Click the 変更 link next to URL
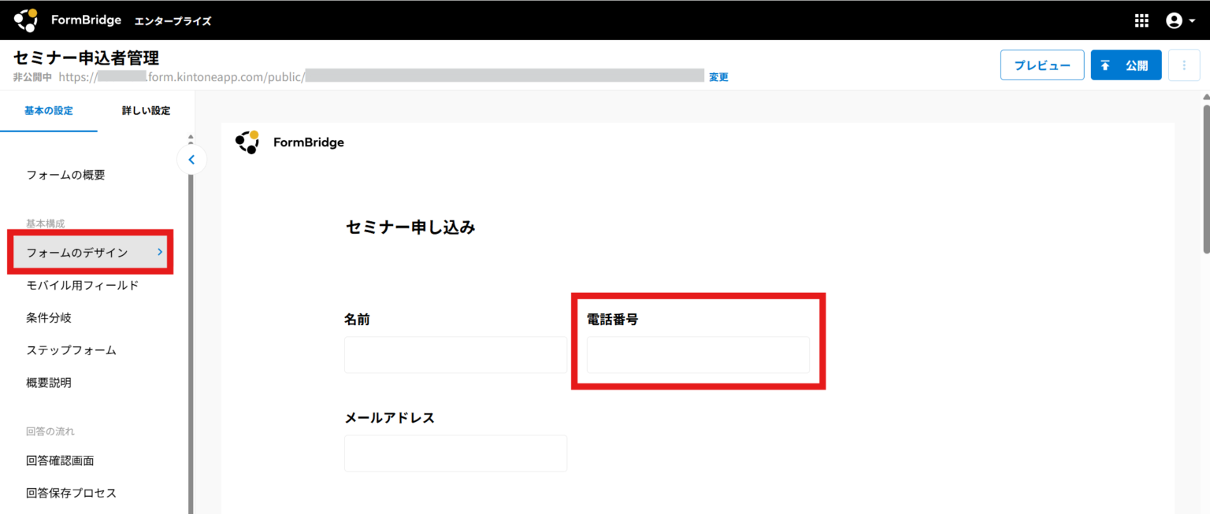Viewport: 1210px width, 514px height. coord(718,77)
